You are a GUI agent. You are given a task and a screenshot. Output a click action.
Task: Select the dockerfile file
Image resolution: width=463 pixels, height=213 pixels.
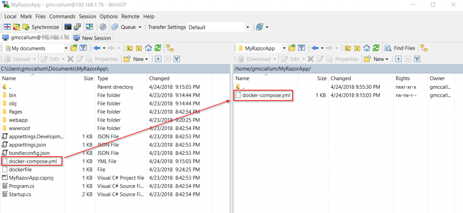[20, 169]
